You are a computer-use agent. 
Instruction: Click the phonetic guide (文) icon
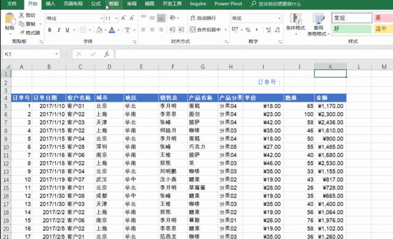[x=128, y=30]
